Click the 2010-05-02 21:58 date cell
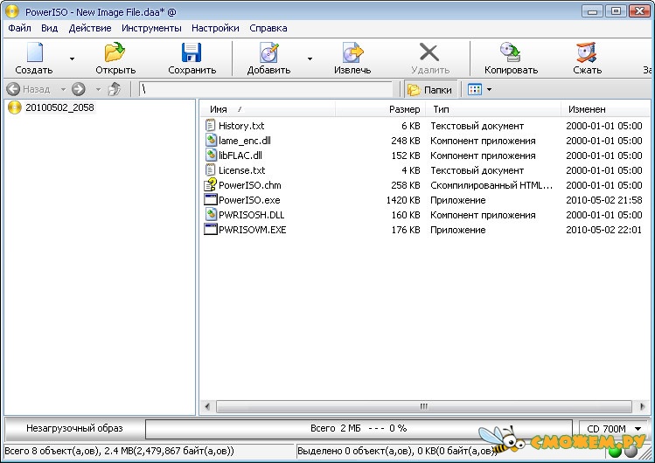This screenshot has width=655, height=463. click(x=603, y=200)
